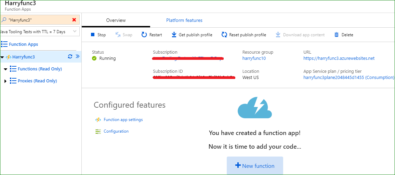Open Function app settings link
This screenshot has width=395, height=175.
tap(123, 120)
